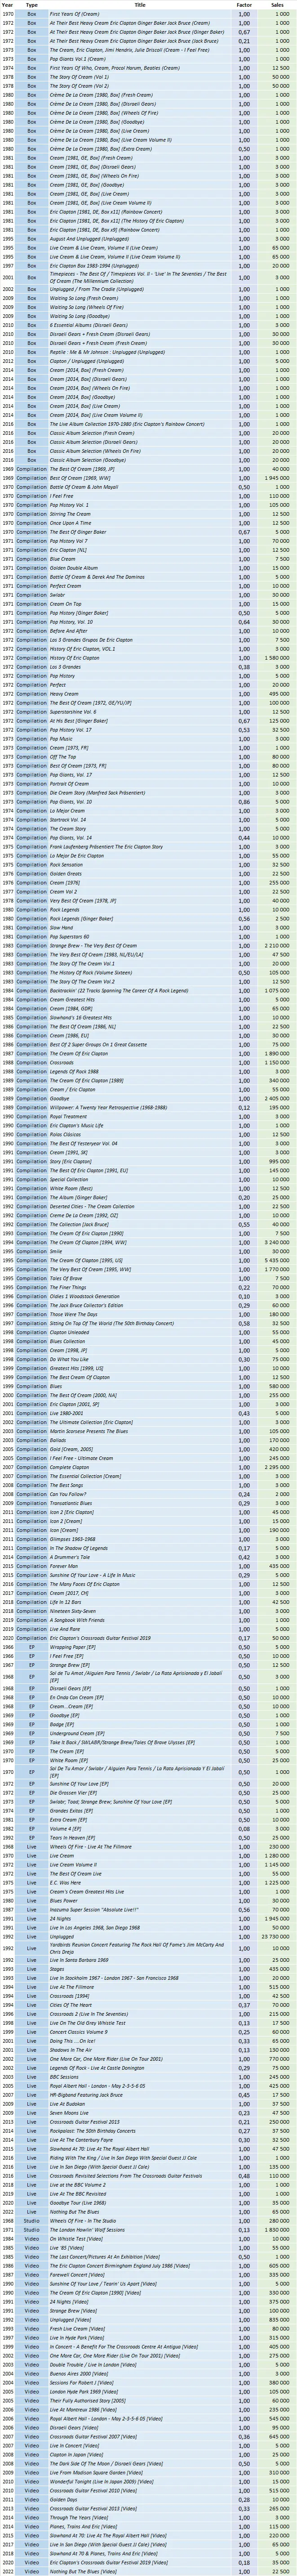Select 'Once Upon A Time' compilation title
This screenshot has height=2576, width=297.
point(70,523)
